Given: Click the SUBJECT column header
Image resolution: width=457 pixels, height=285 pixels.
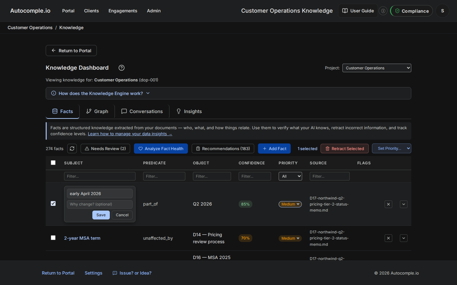Looking at the screenshot, I should point(73,163).
